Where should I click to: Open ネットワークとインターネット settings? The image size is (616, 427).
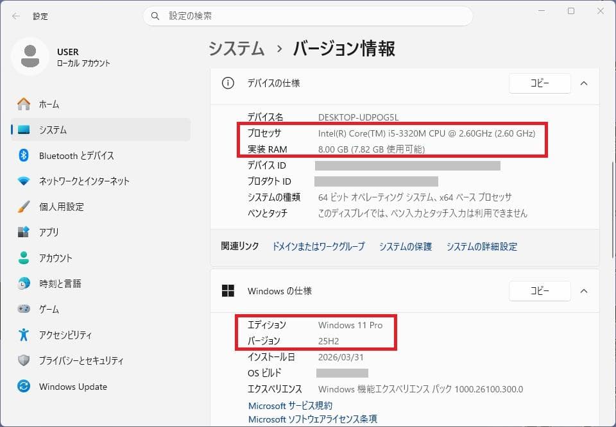pos(83,181)
